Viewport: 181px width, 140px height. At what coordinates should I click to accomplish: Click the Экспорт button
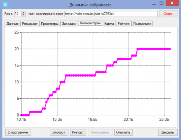(x=59, y=132)
